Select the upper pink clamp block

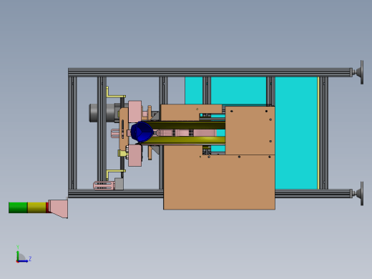[x=135, y=111]
